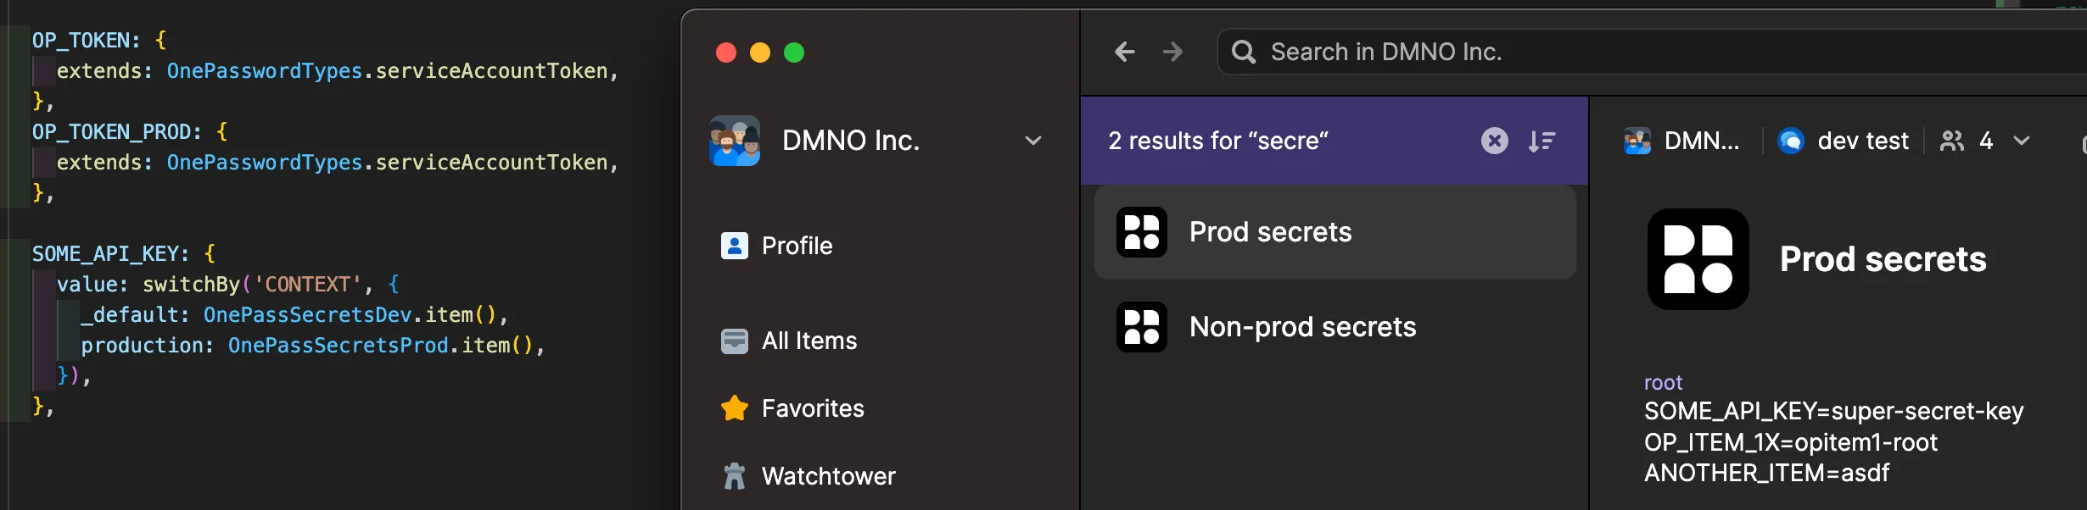Click the people sharing icon
Screen dimensions: 2087x510
1952,141
